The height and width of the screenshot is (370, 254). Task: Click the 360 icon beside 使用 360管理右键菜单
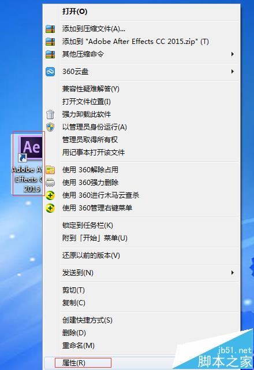coord(50,208)
